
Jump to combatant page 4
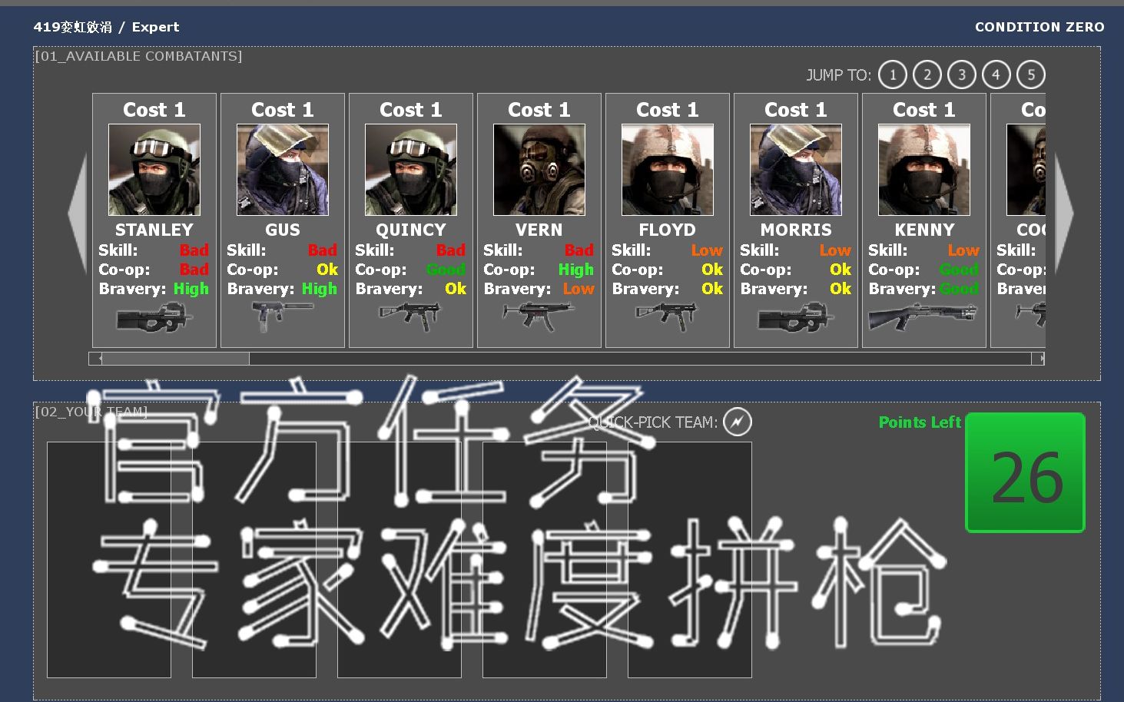(996, 75)
